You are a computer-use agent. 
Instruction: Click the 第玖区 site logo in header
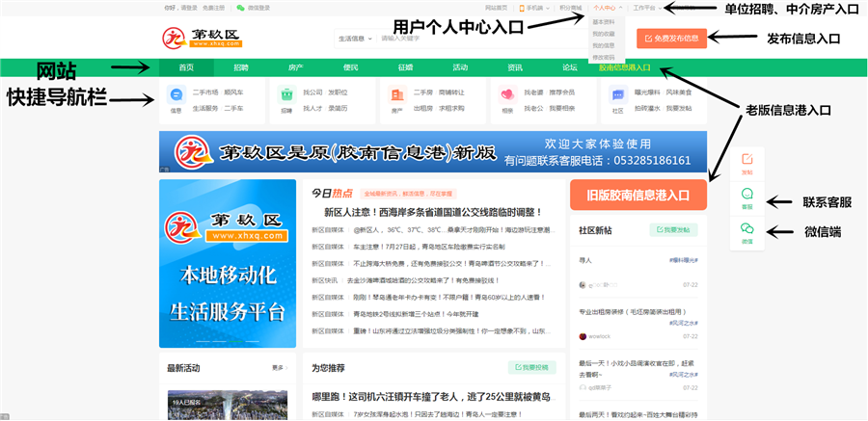(x=203, y=38)
